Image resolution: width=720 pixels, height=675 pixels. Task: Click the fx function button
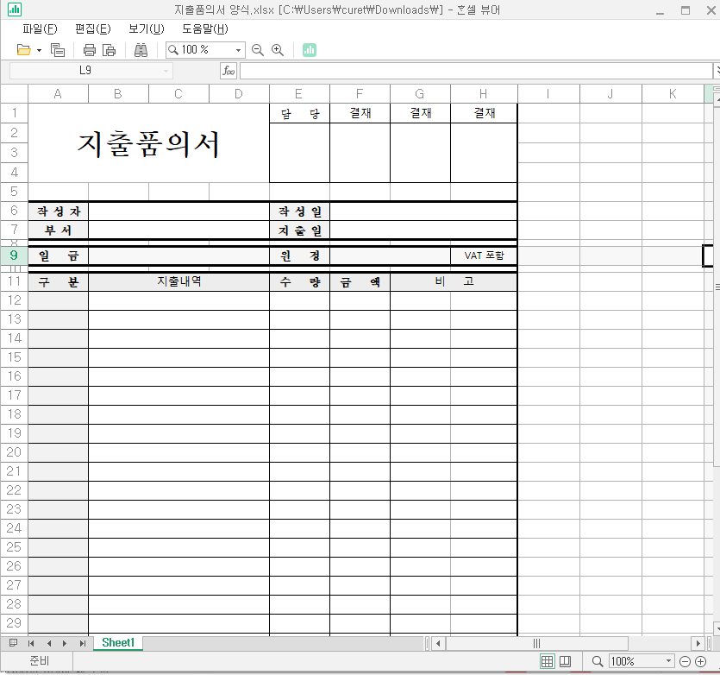point(229,71)
